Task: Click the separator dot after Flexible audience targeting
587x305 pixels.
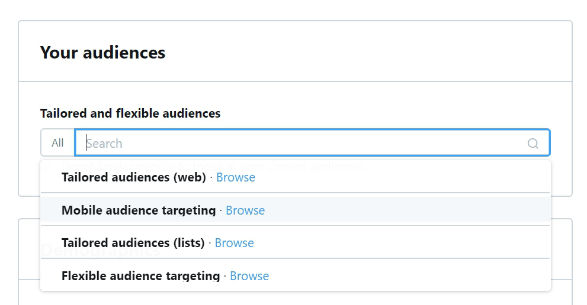Action: click(225, 276)
